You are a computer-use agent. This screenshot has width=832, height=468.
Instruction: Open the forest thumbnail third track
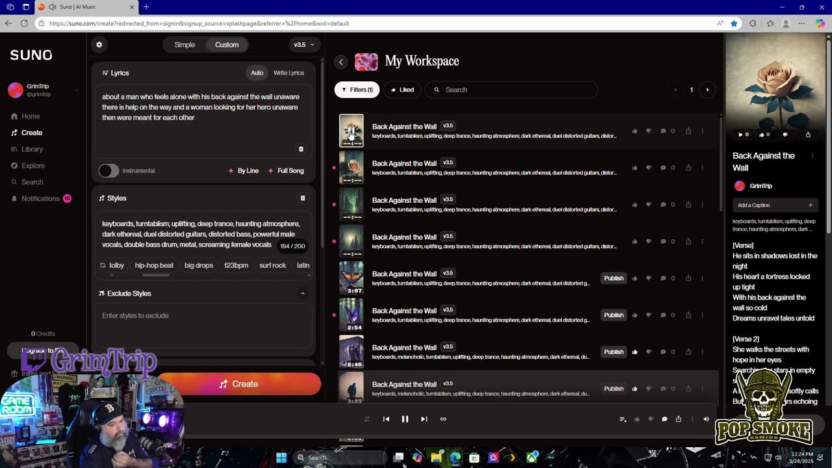[351, 205]
